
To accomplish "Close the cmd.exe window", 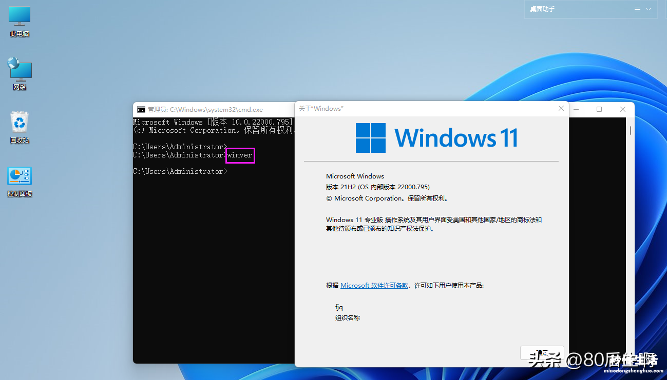I will (623, 109).
